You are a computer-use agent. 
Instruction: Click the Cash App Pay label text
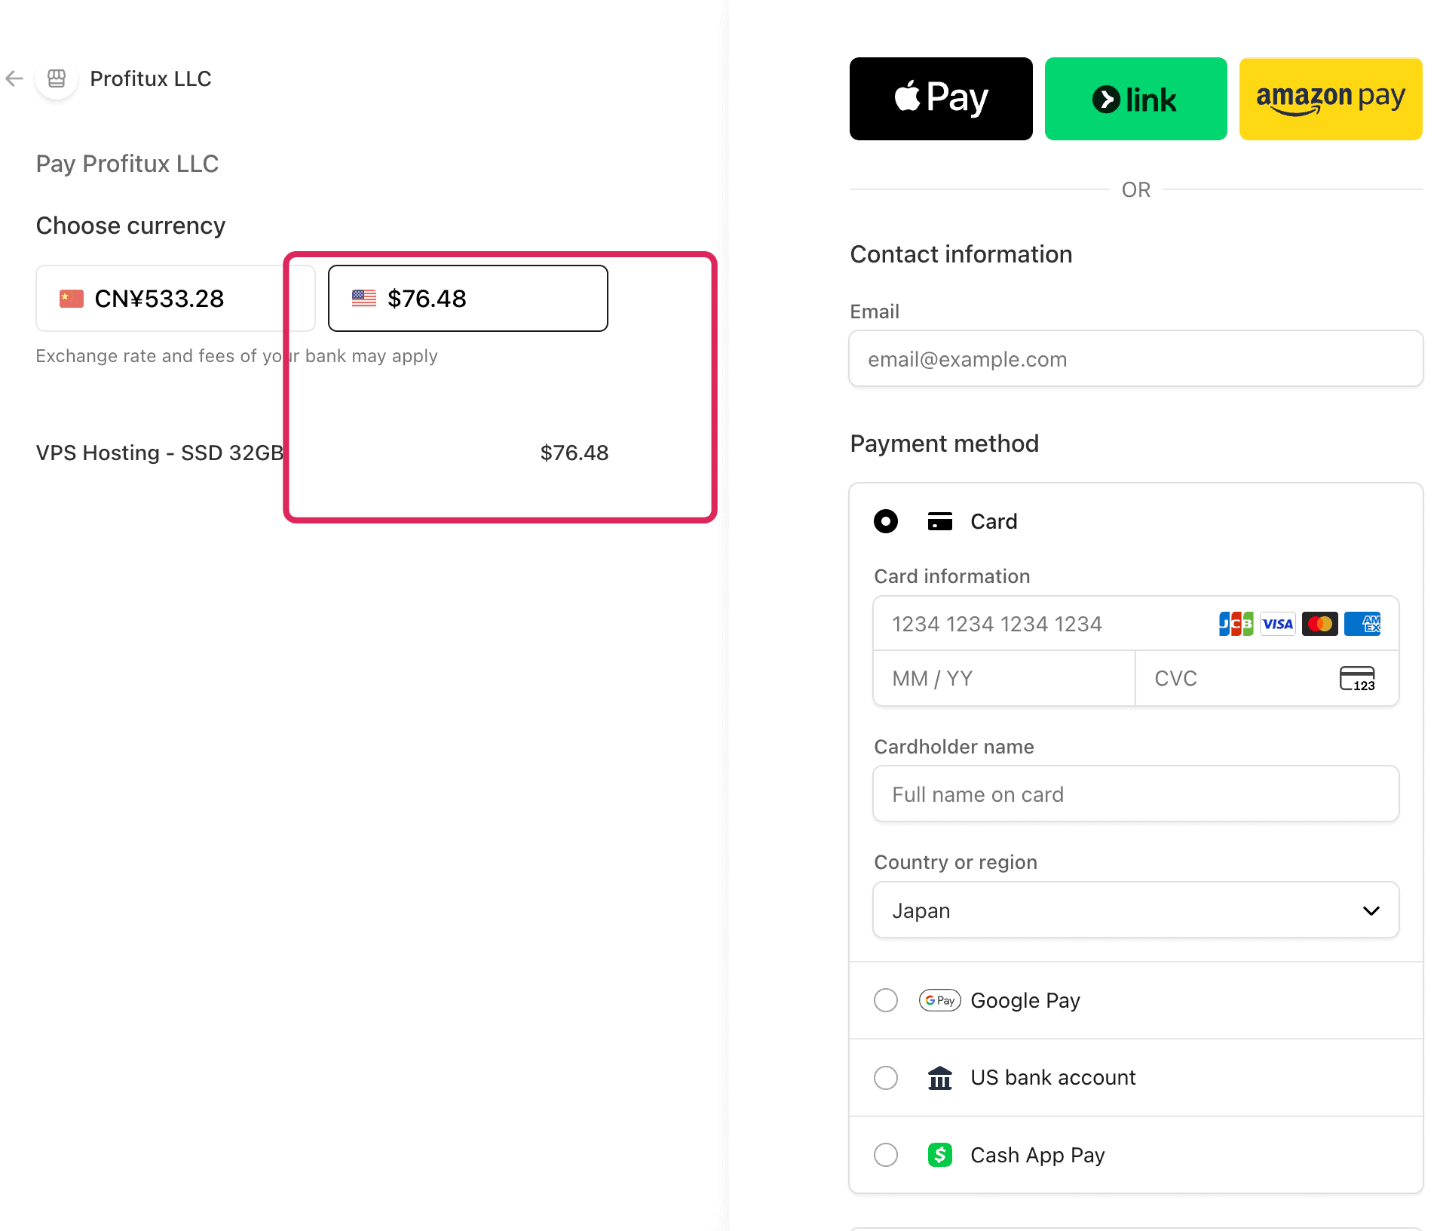(x=1037, y=1155)
